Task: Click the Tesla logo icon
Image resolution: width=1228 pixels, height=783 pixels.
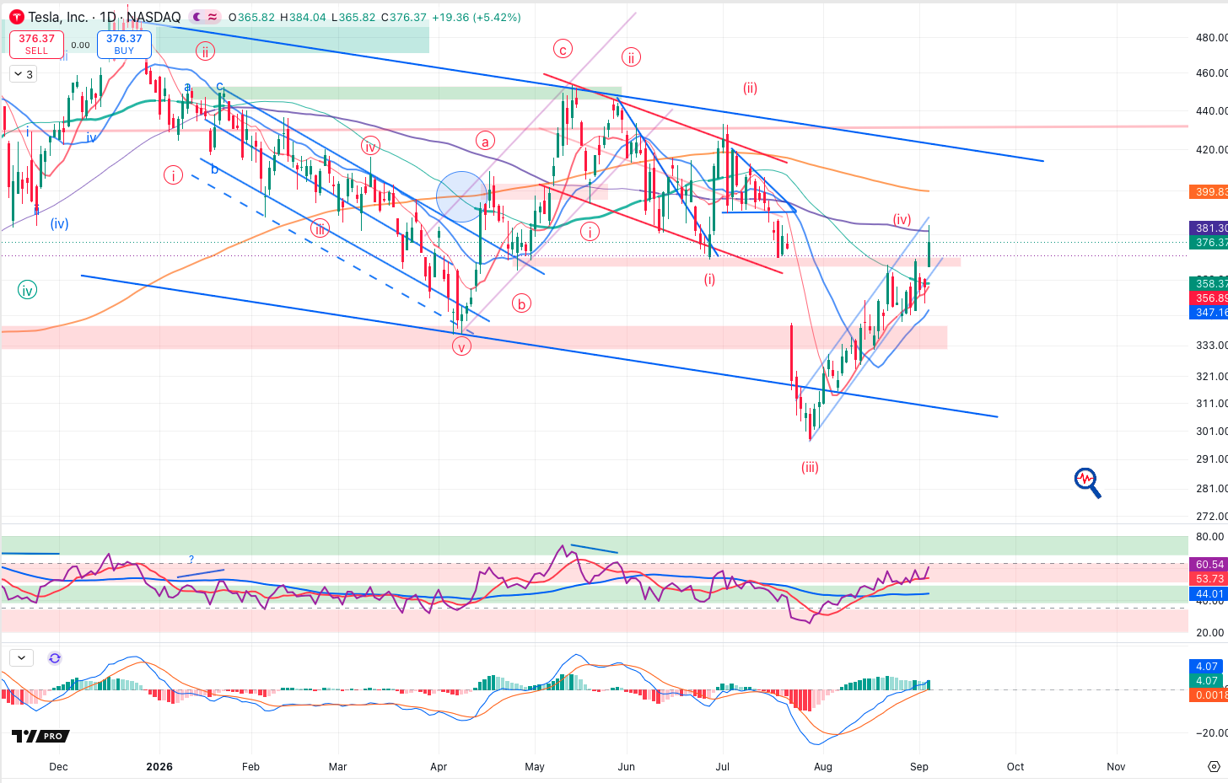Action: (x=17, y=17)
